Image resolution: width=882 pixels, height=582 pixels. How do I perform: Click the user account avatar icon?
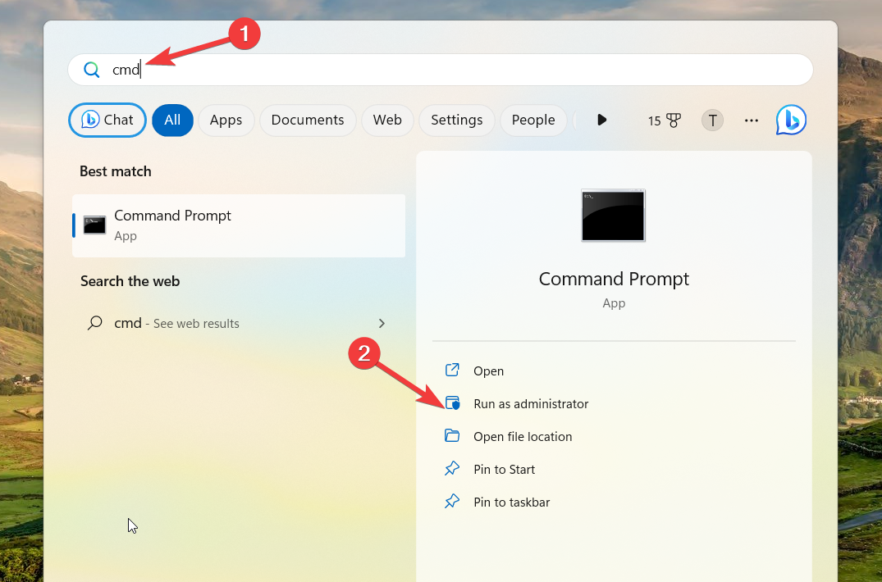(712, 120)
